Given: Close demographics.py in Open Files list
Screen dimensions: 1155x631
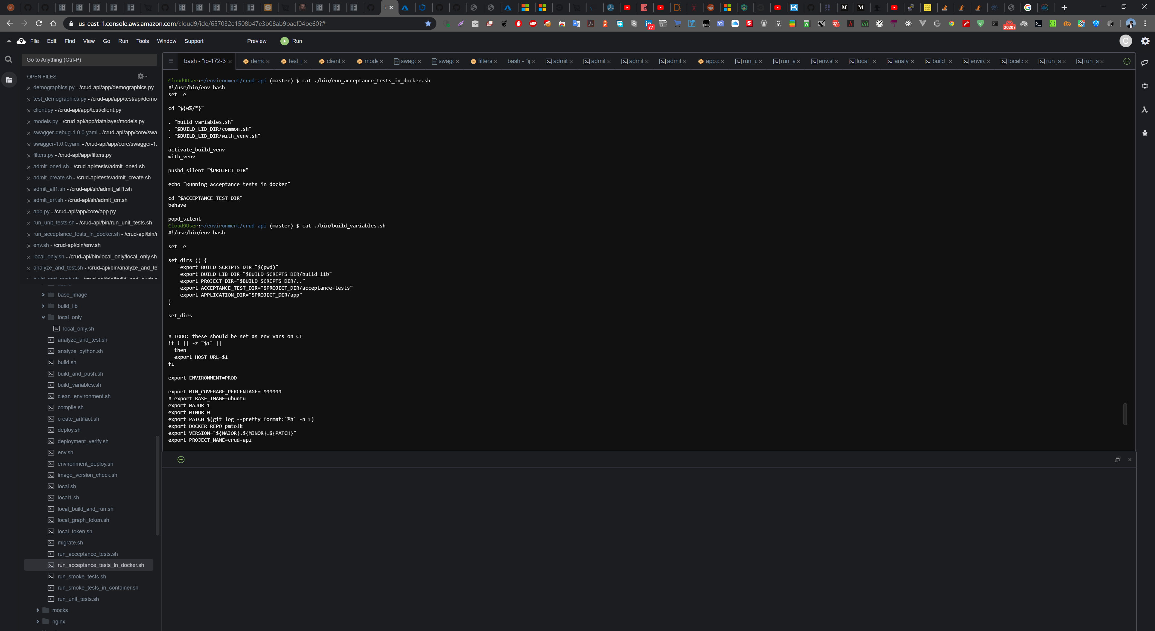Looking at the screenshot, I should tap(29, 88).
